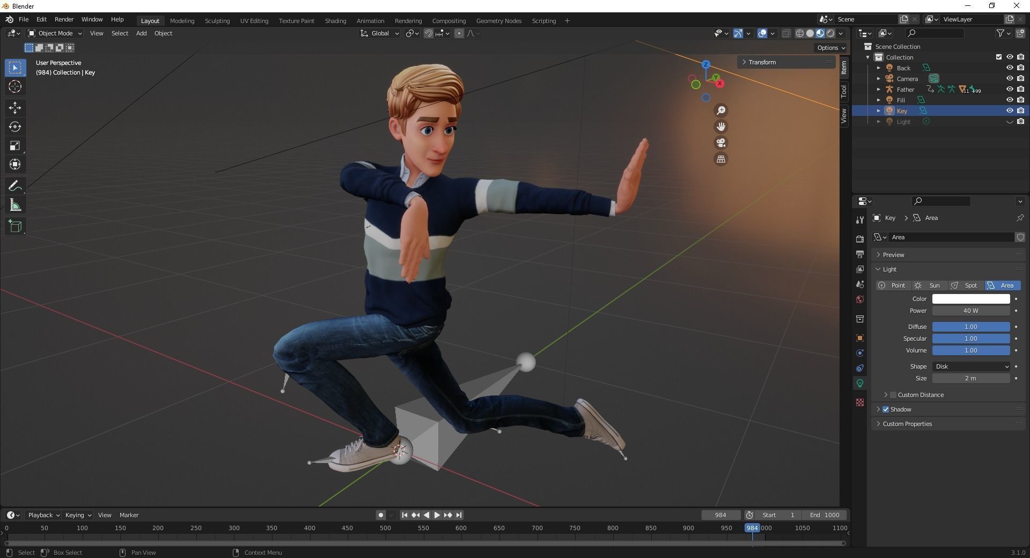Enable the Custom Distance checkbox
The image size is (1030, 558).
tap(893, 395)
